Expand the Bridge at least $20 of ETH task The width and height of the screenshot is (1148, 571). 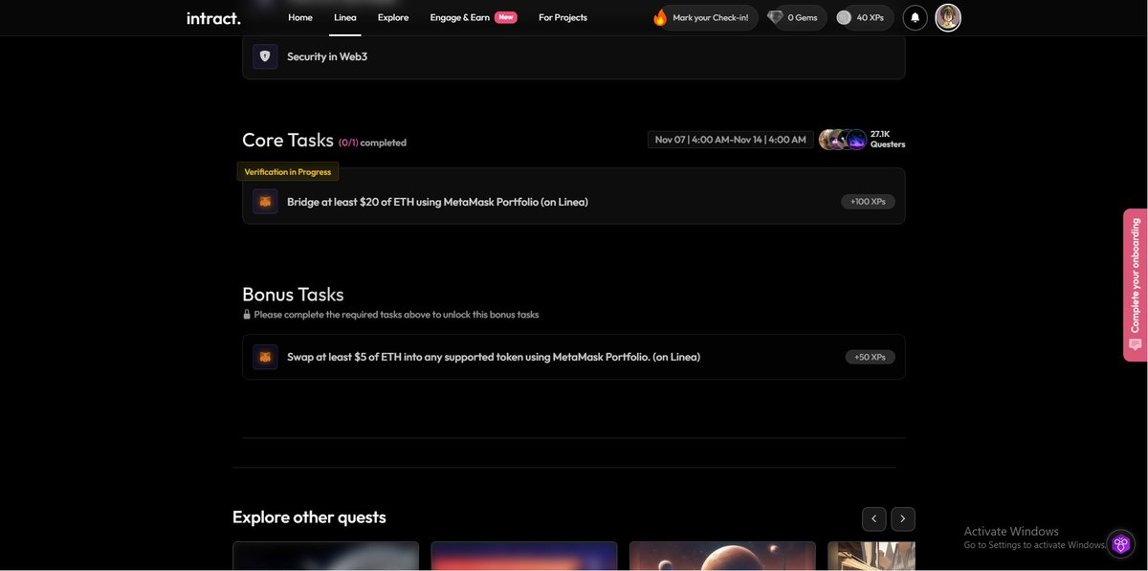pos(574,197)
